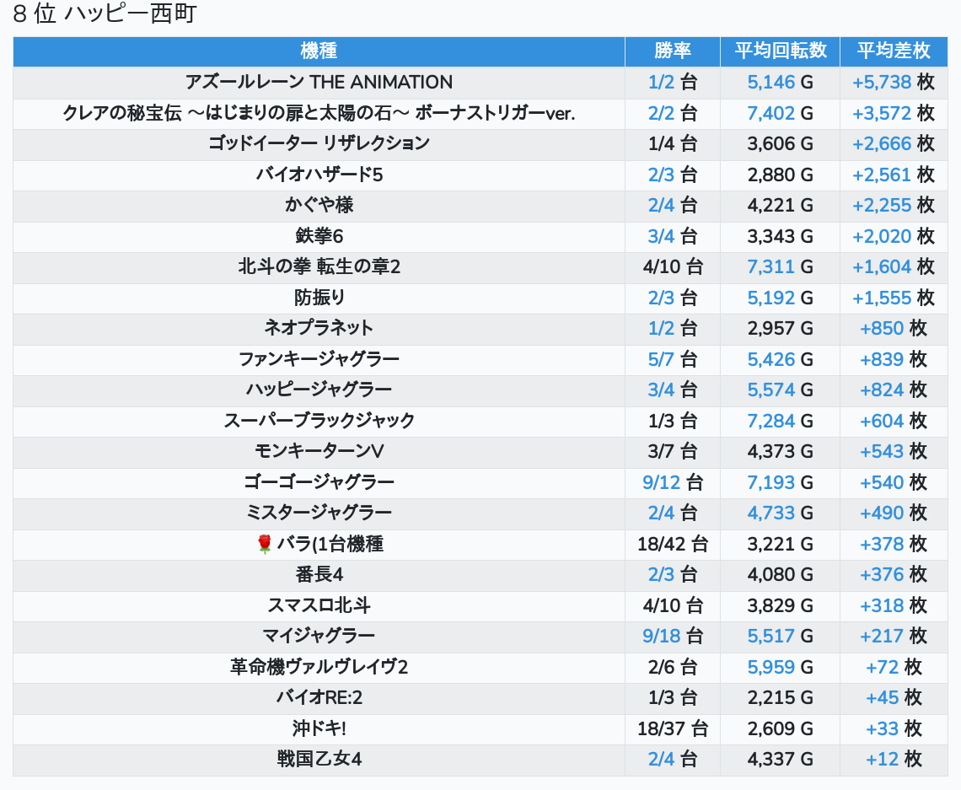Select the ゴッドイーター リザレクション name cell
Image resolution: width=961 pixels, height=790 pixels.
[x=319, y=143]
